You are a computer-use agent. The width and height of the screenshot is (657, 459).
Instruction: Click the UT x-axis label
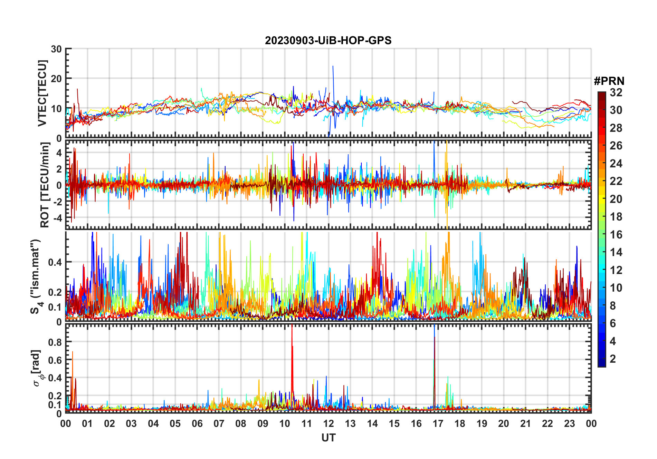328,438
